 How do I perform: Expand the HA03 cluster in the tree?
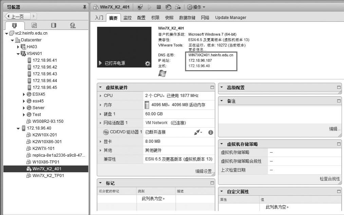coord(18,47)
